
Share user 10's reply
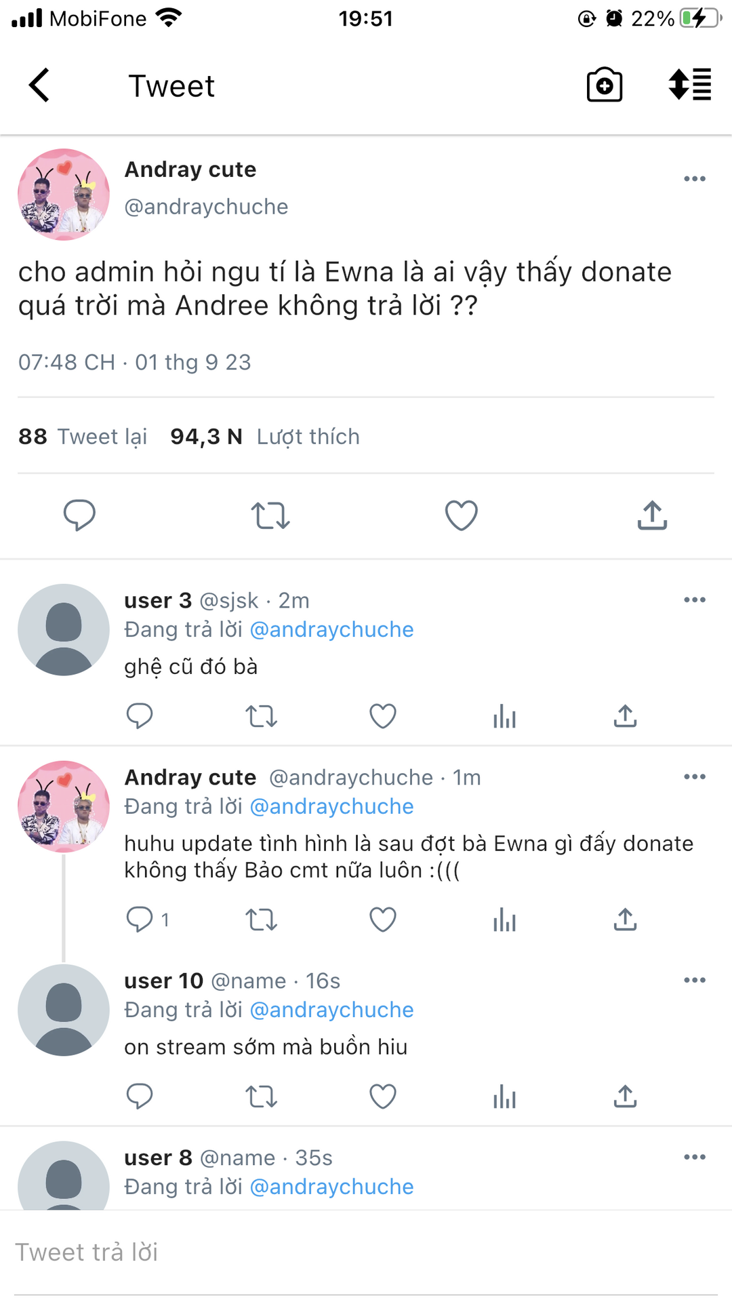point(625,1097)
